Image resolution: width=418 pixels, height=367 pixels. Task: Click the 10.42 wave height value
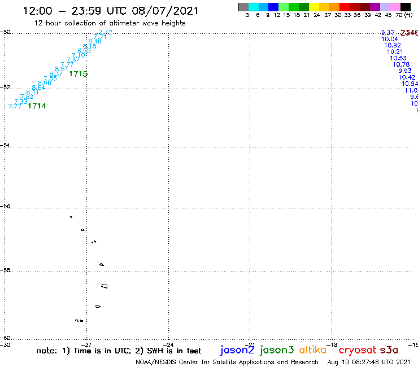407,77
